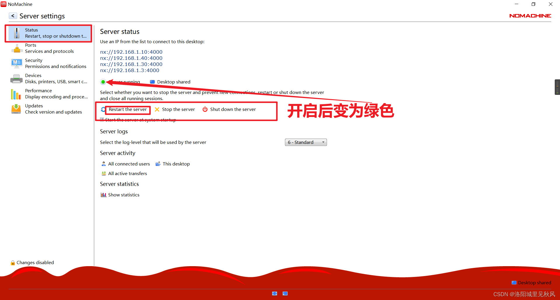The width and height of the screenshot is (560, 300).
Task: Maximize or restore the NoMachine window
Action: (x=533, y=4)
